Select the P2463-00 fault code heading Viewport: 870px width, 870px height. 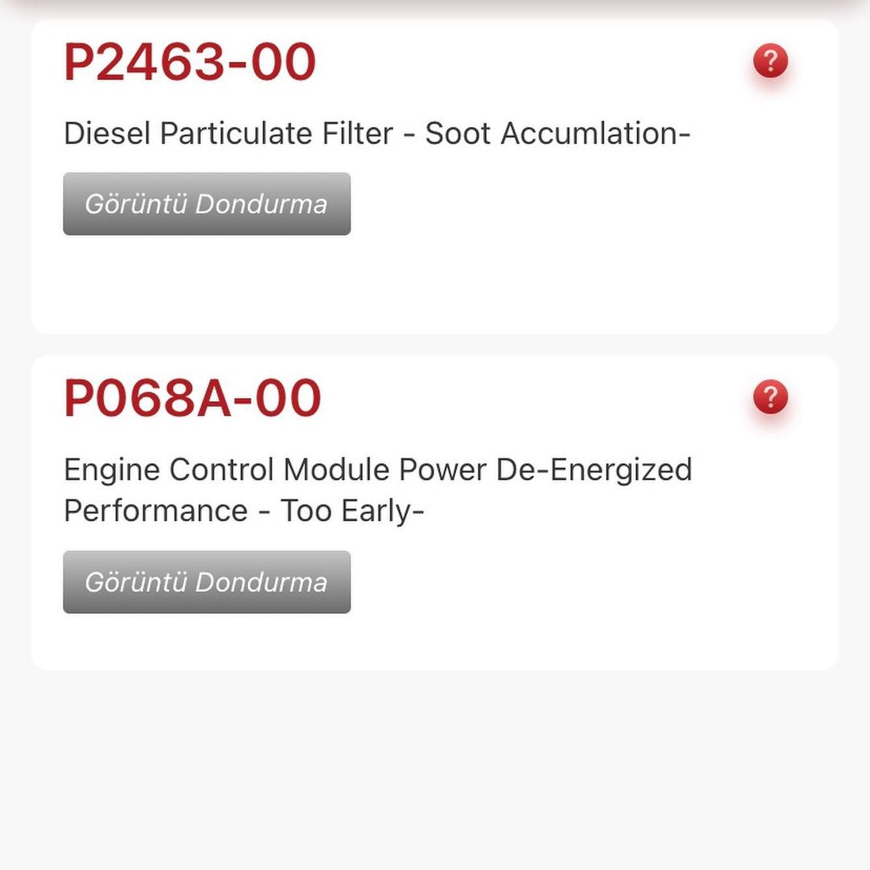(x=189, y=62)
